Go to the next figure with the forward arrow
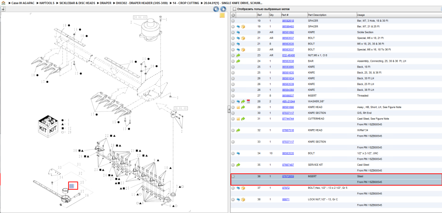This screenshot has width=442, height=213. pyautogui.click(x=223, y=9)
